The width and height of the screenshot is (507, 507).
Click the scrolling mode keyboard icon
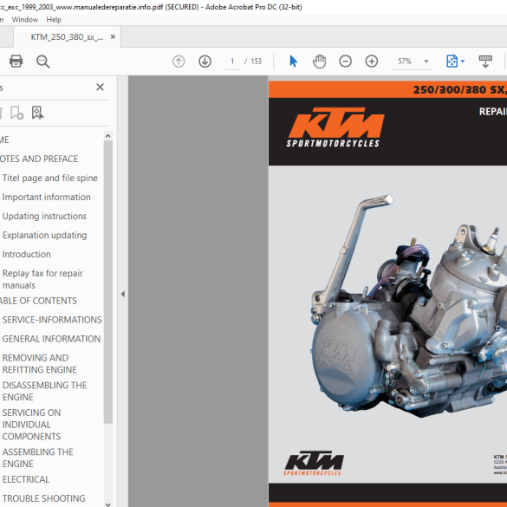[x=485, y=62]
